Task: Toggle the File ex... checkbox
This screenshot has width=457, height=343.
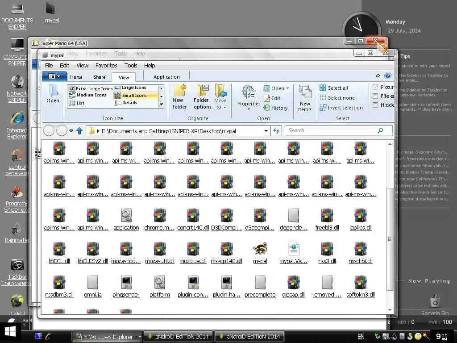Action: pyautogui.click(x=375, y=96)
